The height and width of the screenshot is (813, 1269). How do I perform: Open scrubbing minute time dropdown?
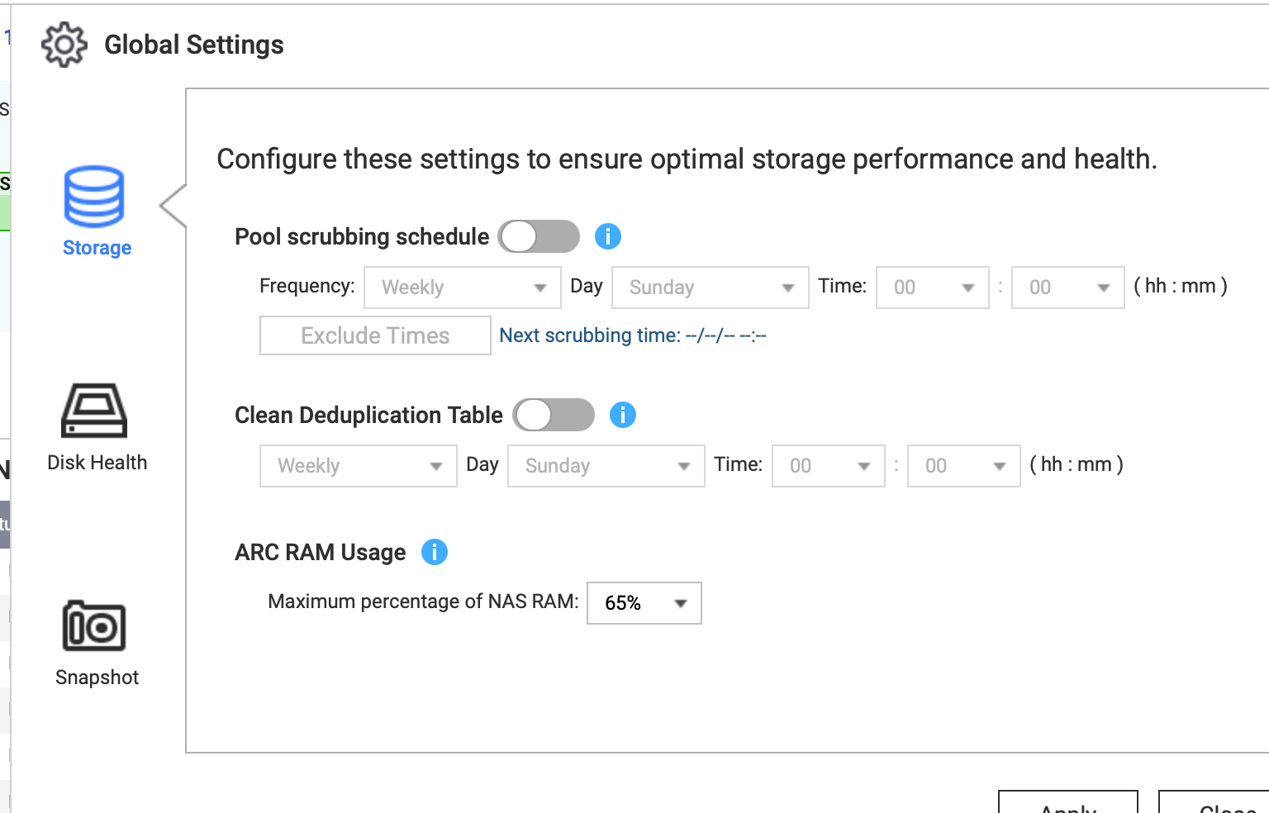tap(1068, 288)
